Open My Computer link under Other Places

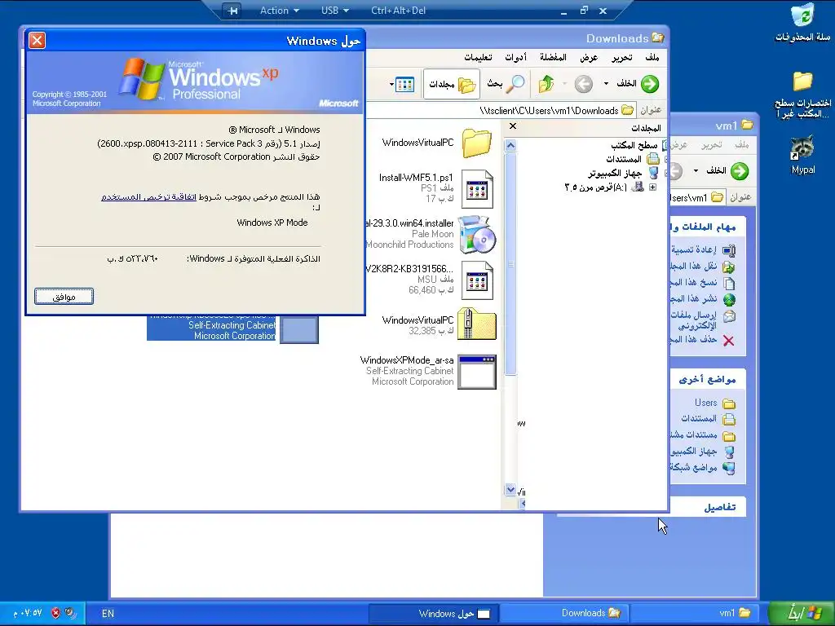(x=693, y=452)
